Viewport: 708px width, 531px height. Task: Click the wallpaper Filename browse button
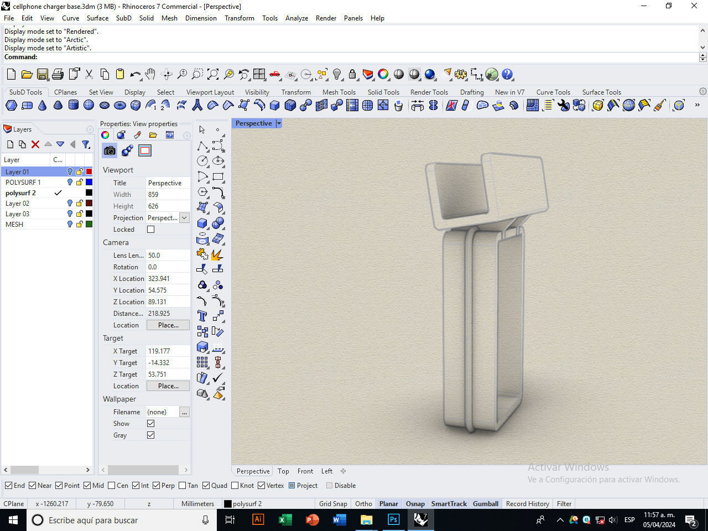pos(184,412)
